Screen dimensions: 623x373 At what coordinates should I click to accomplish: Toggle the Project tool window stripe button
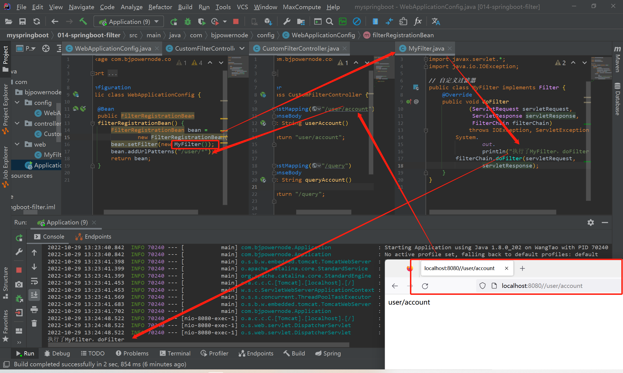5,58
